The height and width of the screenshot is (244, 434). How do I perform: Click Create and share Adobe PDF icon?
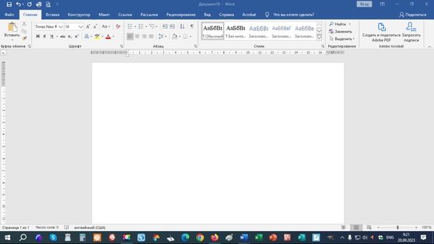[381, 27]
